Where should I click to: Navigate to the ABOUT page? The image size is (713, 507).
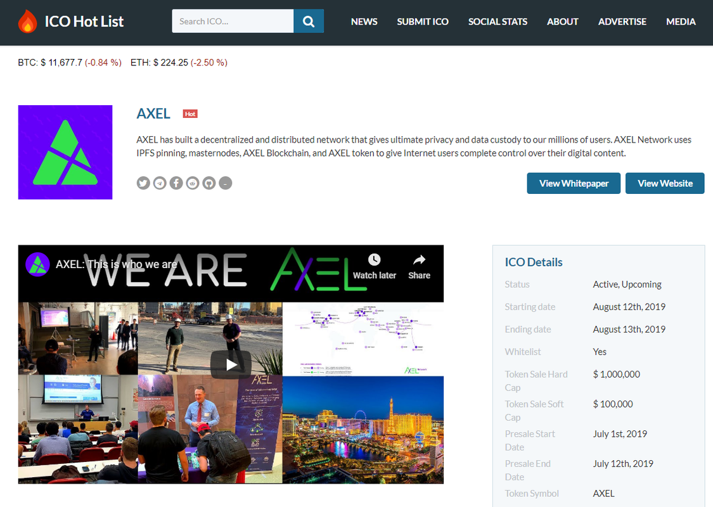563,22
